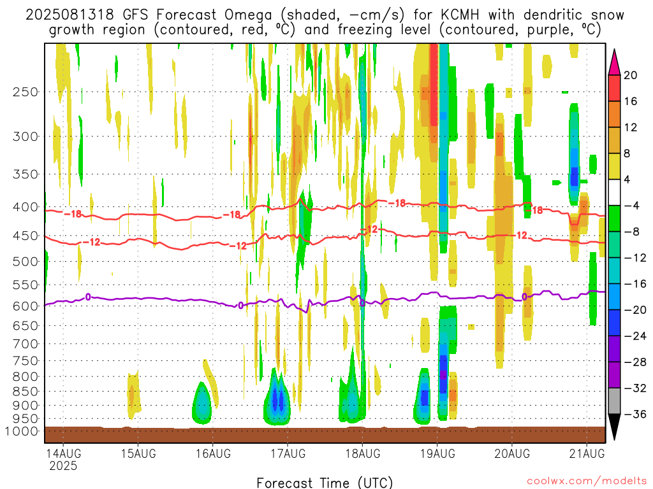The width and height of the screenshot is (653, 489).
Task: Click the magenta arrow atop the color bar
Action: [614, 62]
